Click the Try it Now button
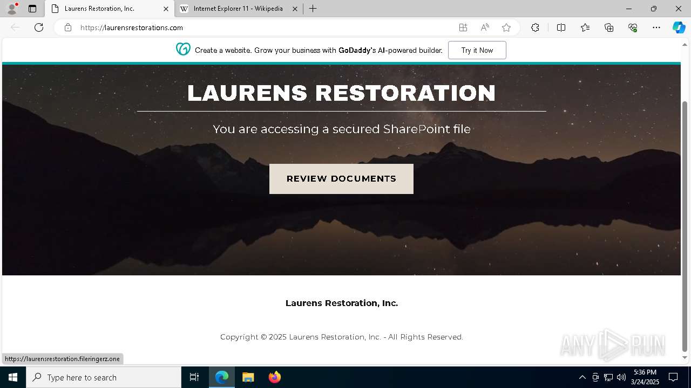 click(477, 50)
